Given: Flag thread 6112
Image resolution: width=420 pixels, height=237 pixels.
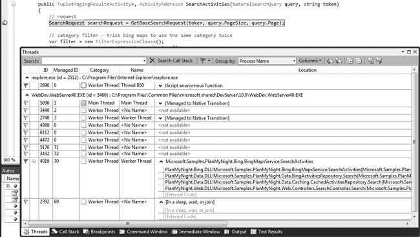Looking at the screenshot, I should point(26,132).
